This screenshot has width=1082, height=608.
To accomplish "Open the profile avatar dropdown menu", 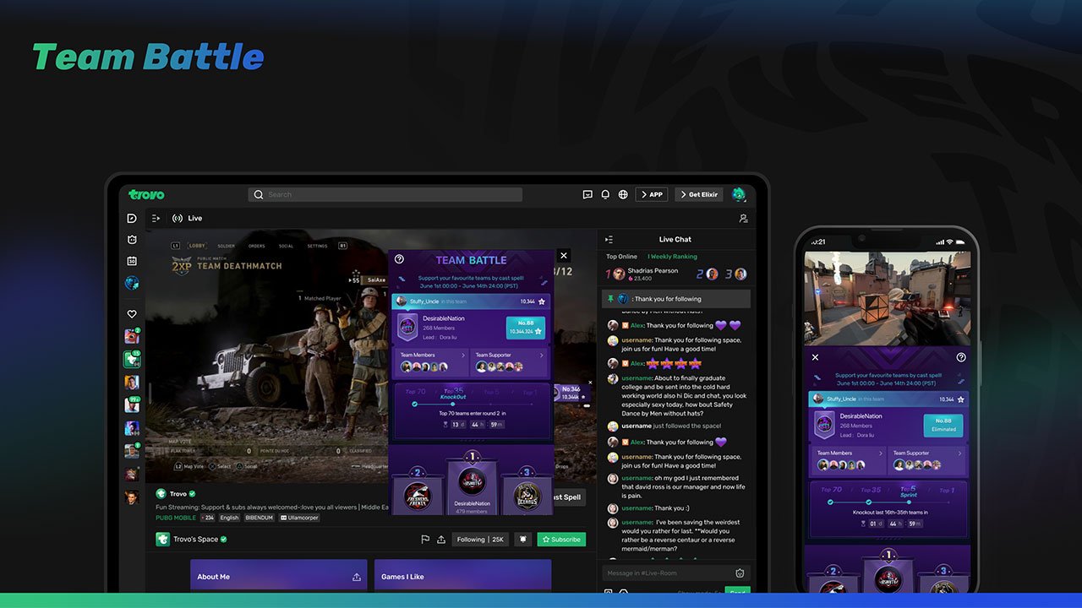I will coord(739,194).
